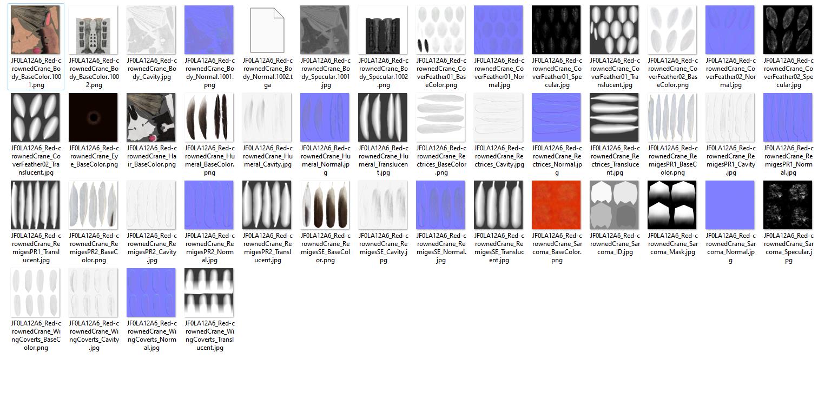Select the Body_Normal.1001.png thumbnail
The height and width of the screenshot is (399, 818).
pyautogui.click(x=209, y=30)
